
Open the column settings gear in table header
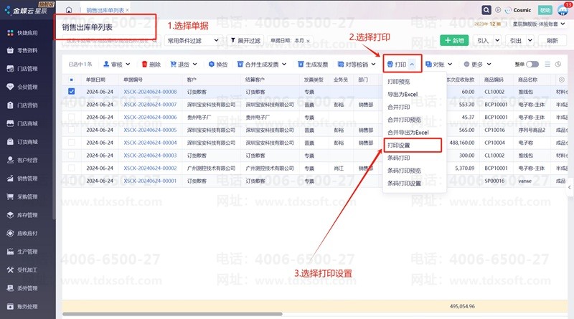(x=558, y=65)
